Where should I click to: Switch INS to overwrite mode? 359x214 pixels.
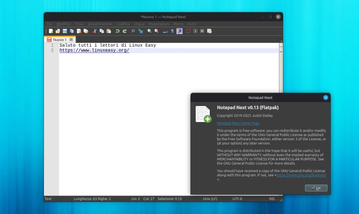272,199
